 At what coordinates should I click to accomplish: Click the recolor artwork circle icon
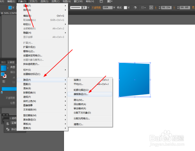pyautogui.click(x=135, y=7)
